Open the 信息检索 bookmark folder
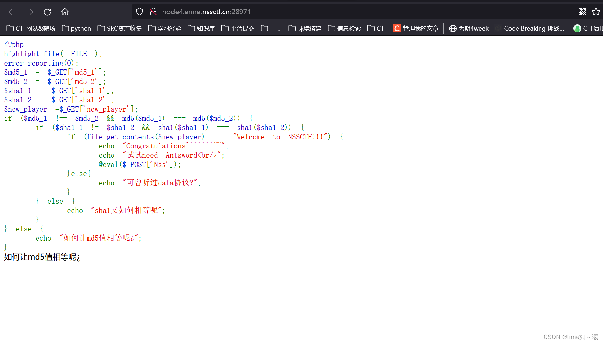The width and height of the screenshot is (603, 343). click(x=344, y=28)
